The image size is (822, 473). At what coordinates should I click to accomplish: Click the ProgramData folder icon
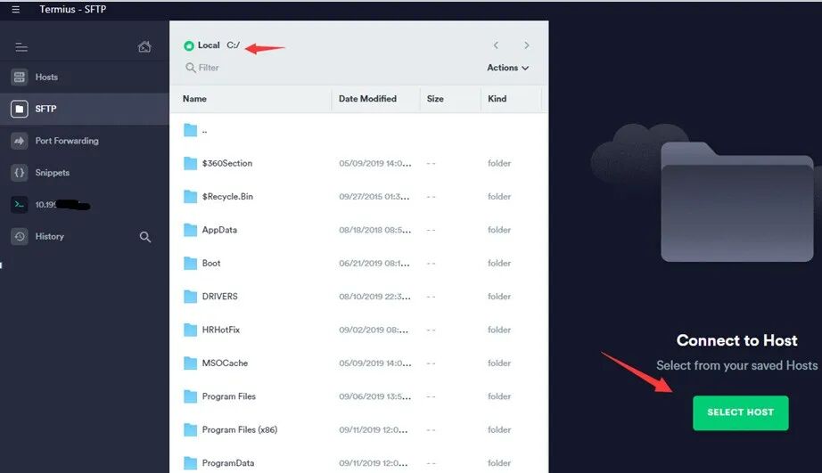[190, 463]
